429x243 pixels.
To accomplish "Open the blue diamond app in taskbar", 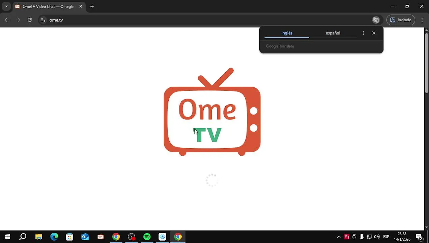I will (163, 237).
